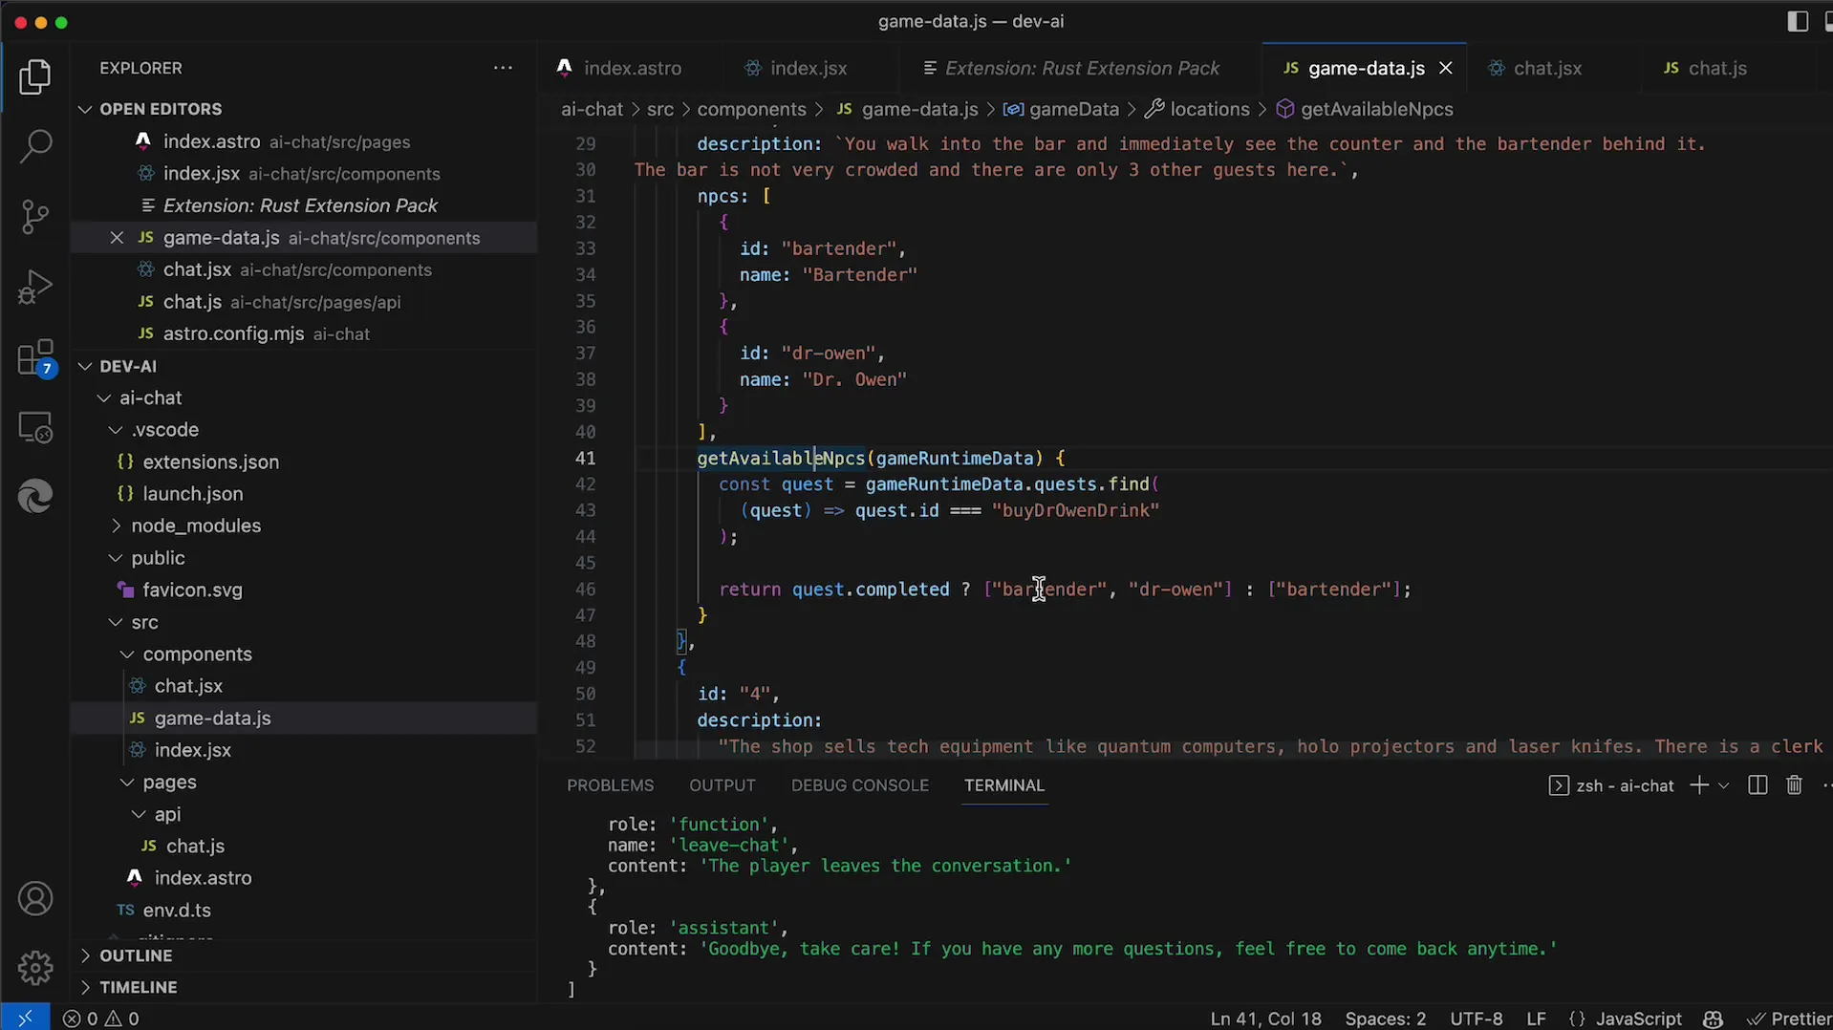This screenshot has height=1030, width=1833.
Task: Open Explorer more actions ellipsis
Action: (503, 68)
